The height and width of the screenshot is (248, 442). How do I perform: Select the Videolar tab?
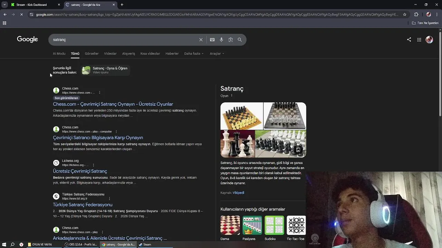[x=110, y=54]
